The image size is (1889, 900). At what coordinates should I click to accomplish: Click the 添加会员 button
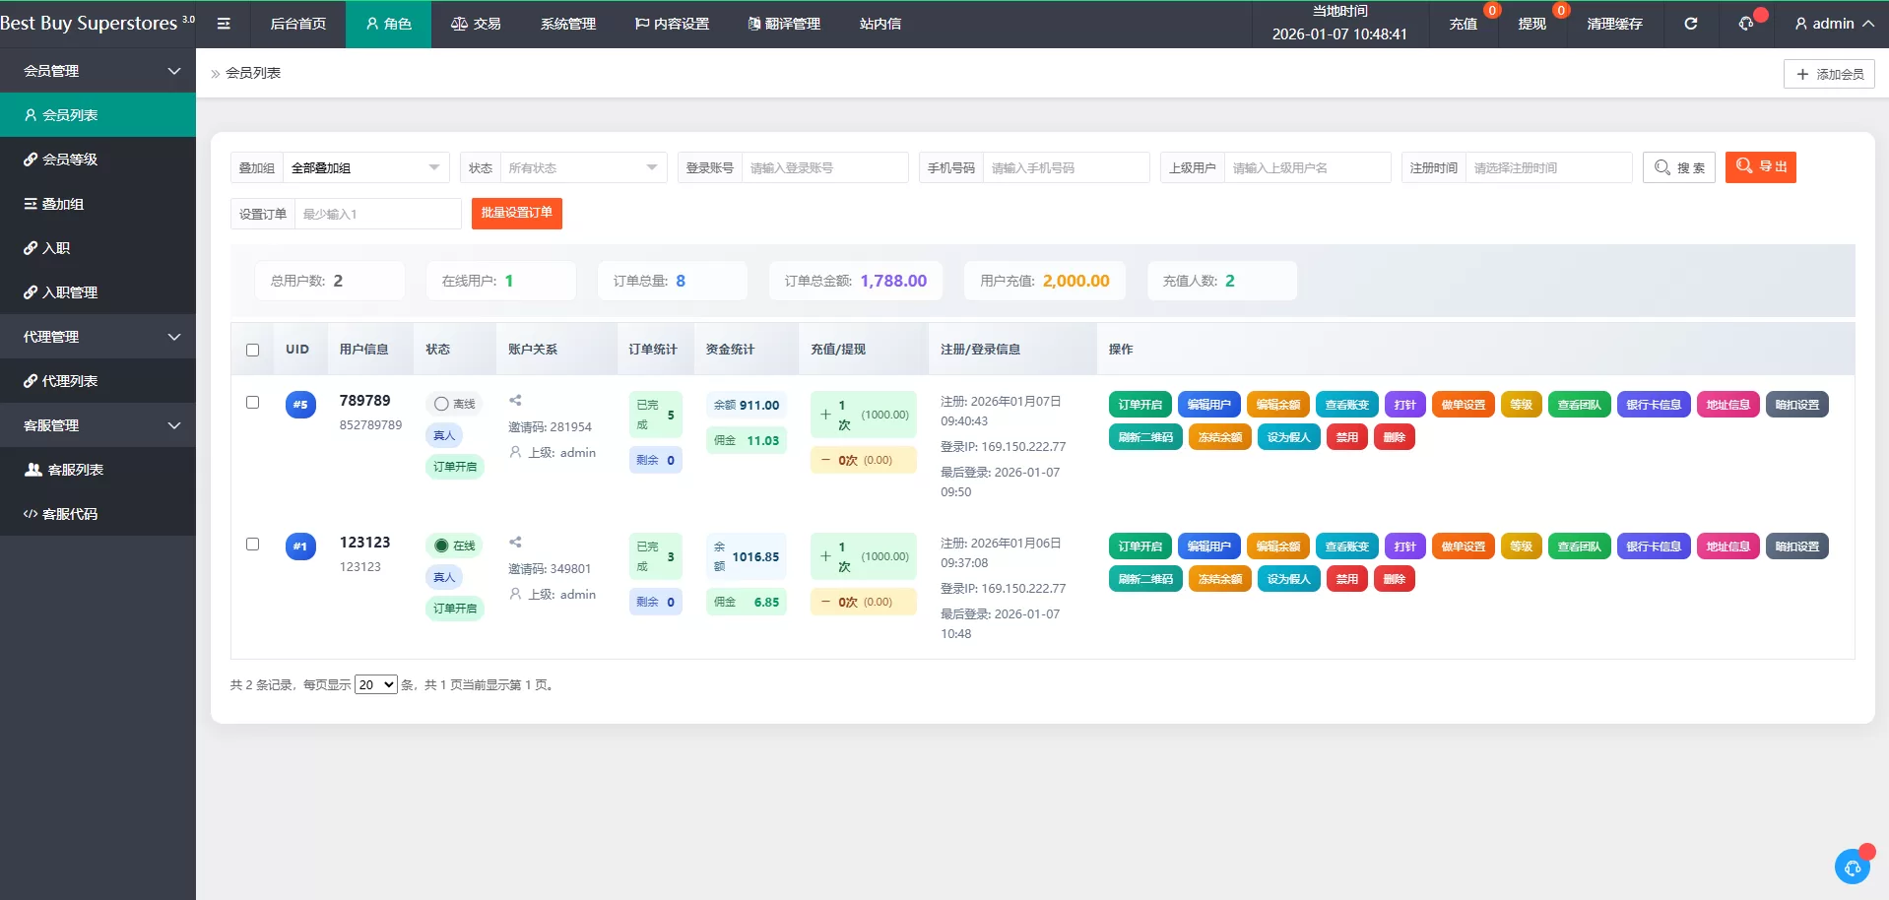pos(1828,73)
